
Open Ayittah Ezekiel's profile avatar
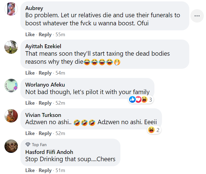click(x=11, y=47)
